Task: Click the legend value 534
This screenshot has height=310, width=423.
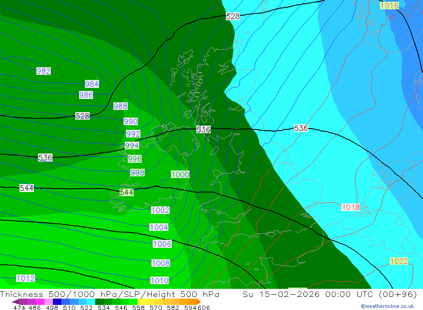Action: (104, 307)
